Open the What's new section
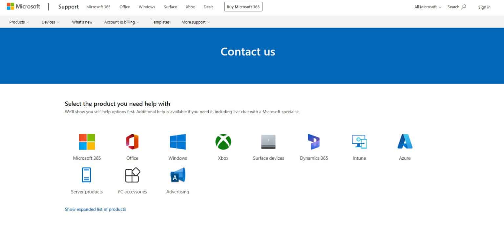This screenshot has height=229, width=504. [x=82, y=22]
